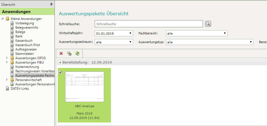This screenshot has height=126, width=267.
Task: Open the ABC-Analyse report thumbnail
Action: 84,87
